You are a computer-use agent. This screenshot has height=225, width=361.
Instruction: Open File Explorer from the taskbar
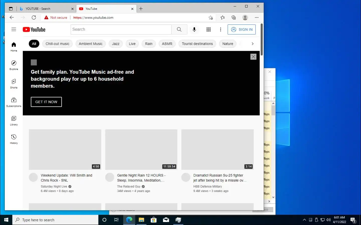tap(141, 220)
